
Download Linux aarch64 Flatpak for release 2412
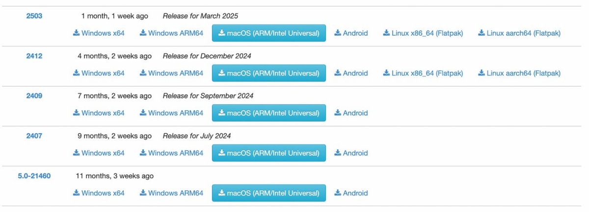(x=519, y=73)
